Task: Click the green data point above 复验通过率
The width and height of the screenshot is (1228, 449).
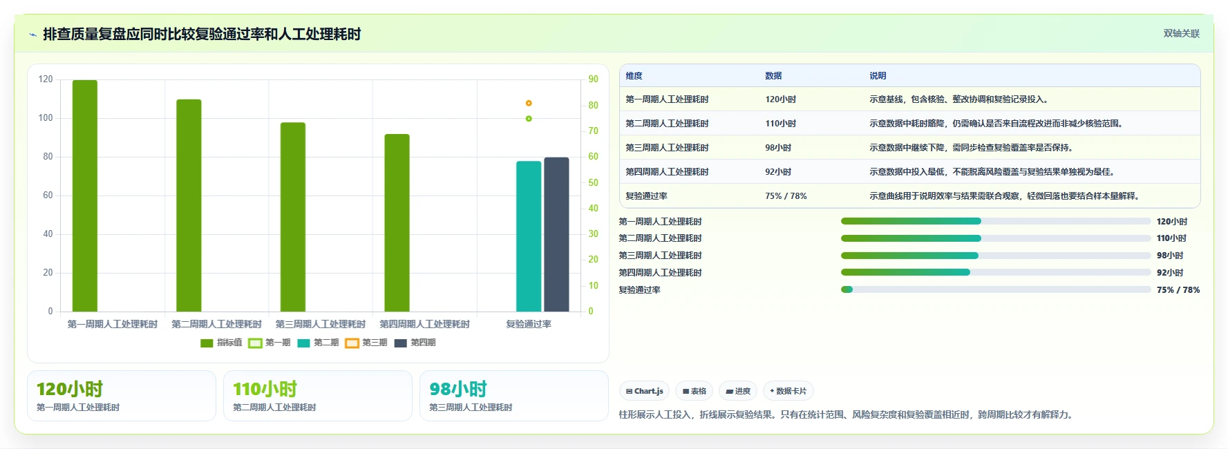Action: (529, 119)
